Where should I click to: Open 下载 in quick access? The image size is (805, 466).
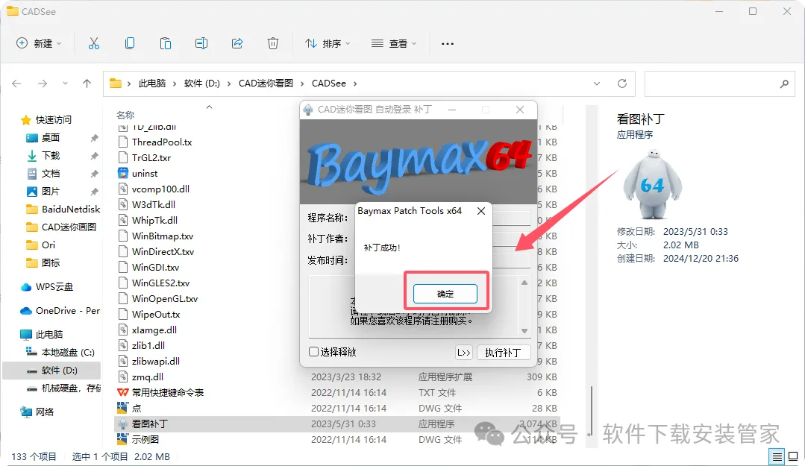(x=51, y=156)
